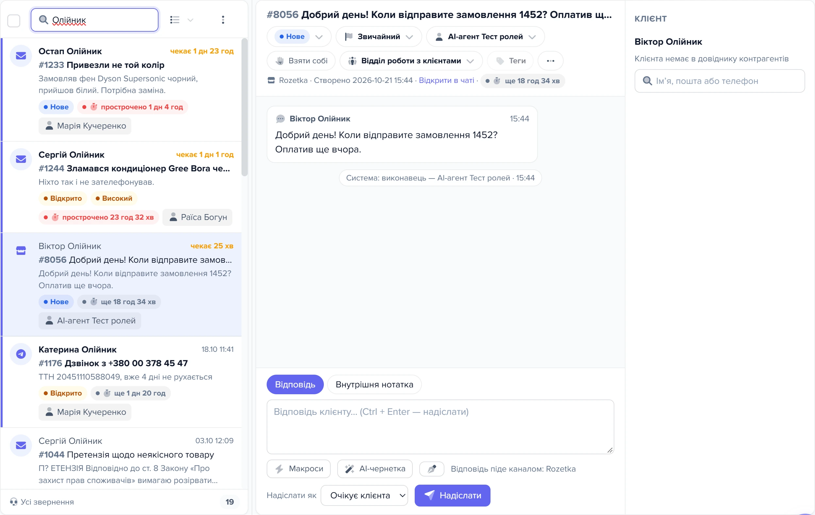Click the chat bubble icon by Віктор Олійник message
Image resolution: width=815 pixels, height=515 pixels.
280,118
